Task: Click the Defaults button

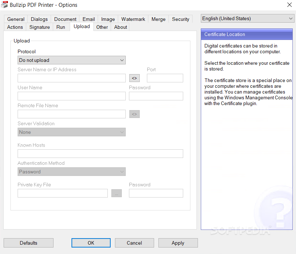Action: click(28, 243)
